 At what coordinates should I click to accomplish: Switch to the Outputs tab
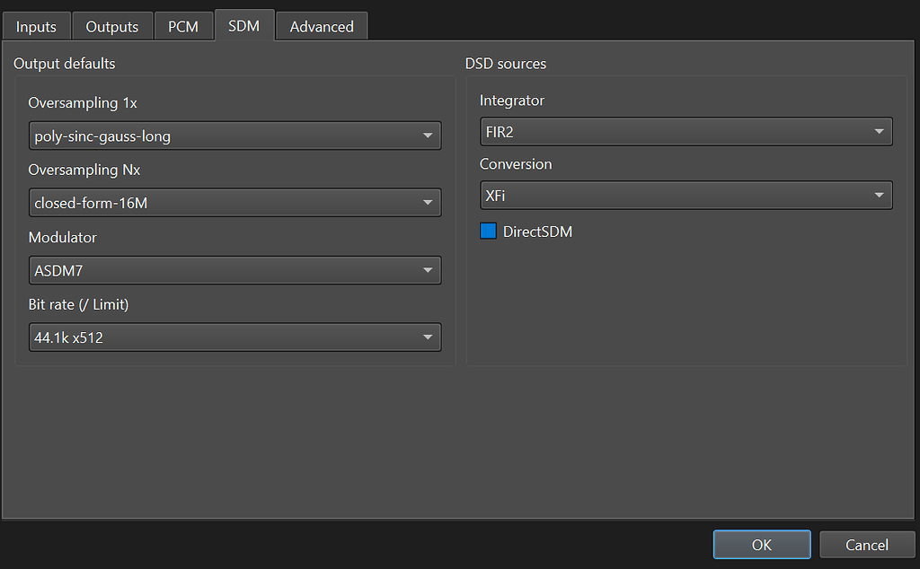pyautogui.click(x=111, y=26)
